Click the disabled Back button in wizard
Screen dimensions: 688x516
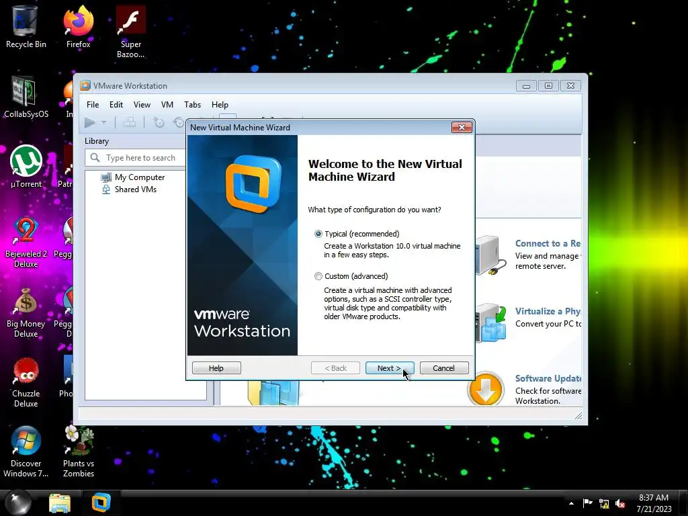click(x=335, y=368)
